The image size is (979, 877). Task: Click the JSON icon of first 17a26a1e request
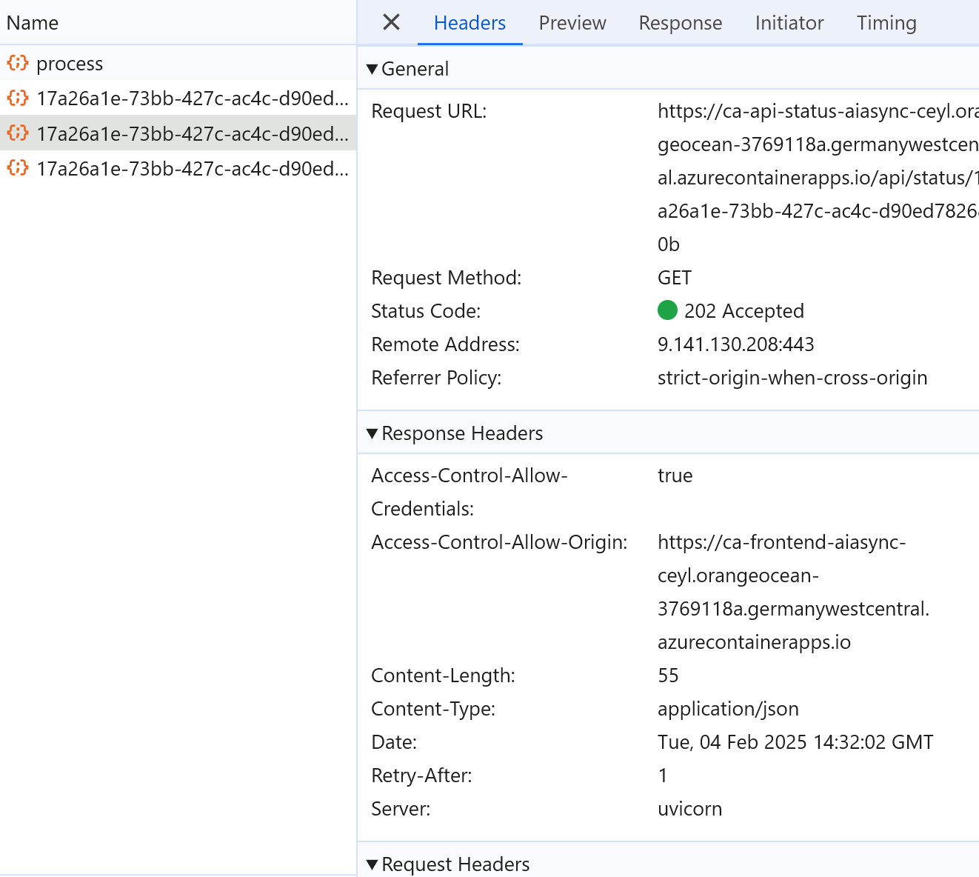pyautogui.click(x=18, y=98)
